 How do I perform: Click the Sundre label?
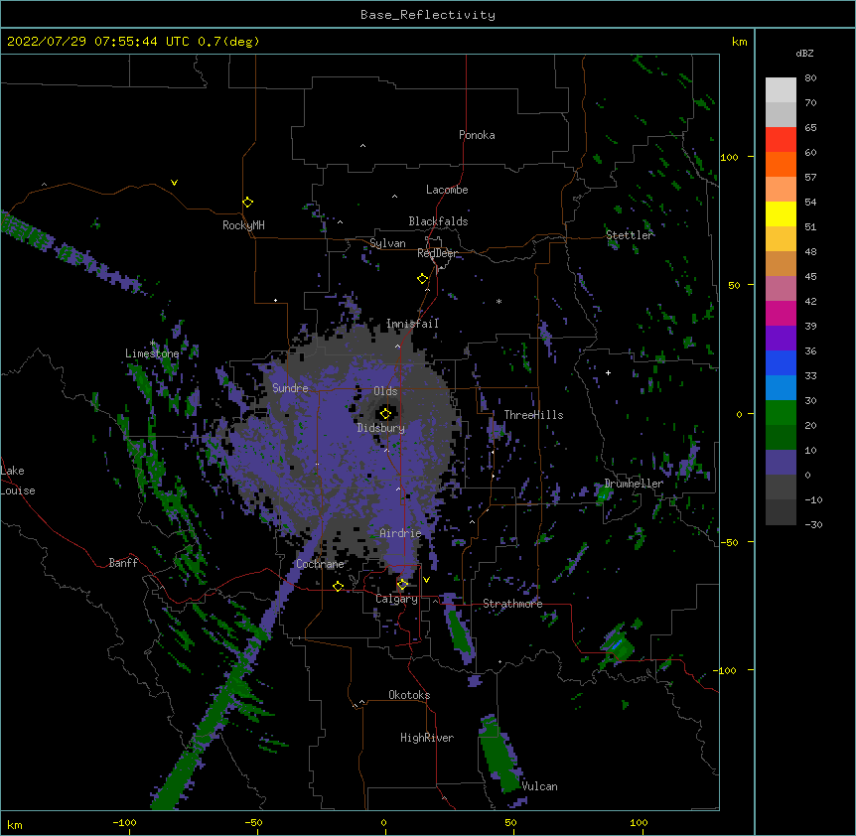tap(290, 388)
